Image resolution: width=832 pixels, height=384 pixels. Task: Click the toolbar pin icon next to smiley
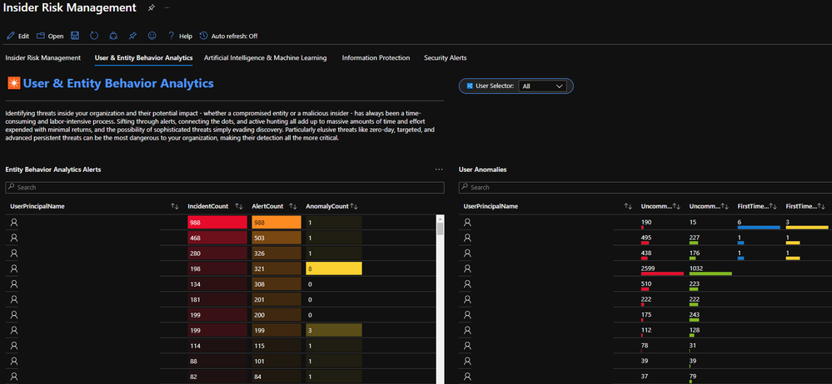pos(132,36)
